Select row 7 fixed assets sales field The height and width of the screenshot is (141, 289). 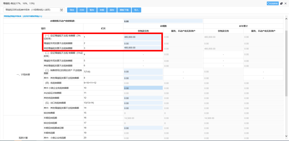click(143, 72)
